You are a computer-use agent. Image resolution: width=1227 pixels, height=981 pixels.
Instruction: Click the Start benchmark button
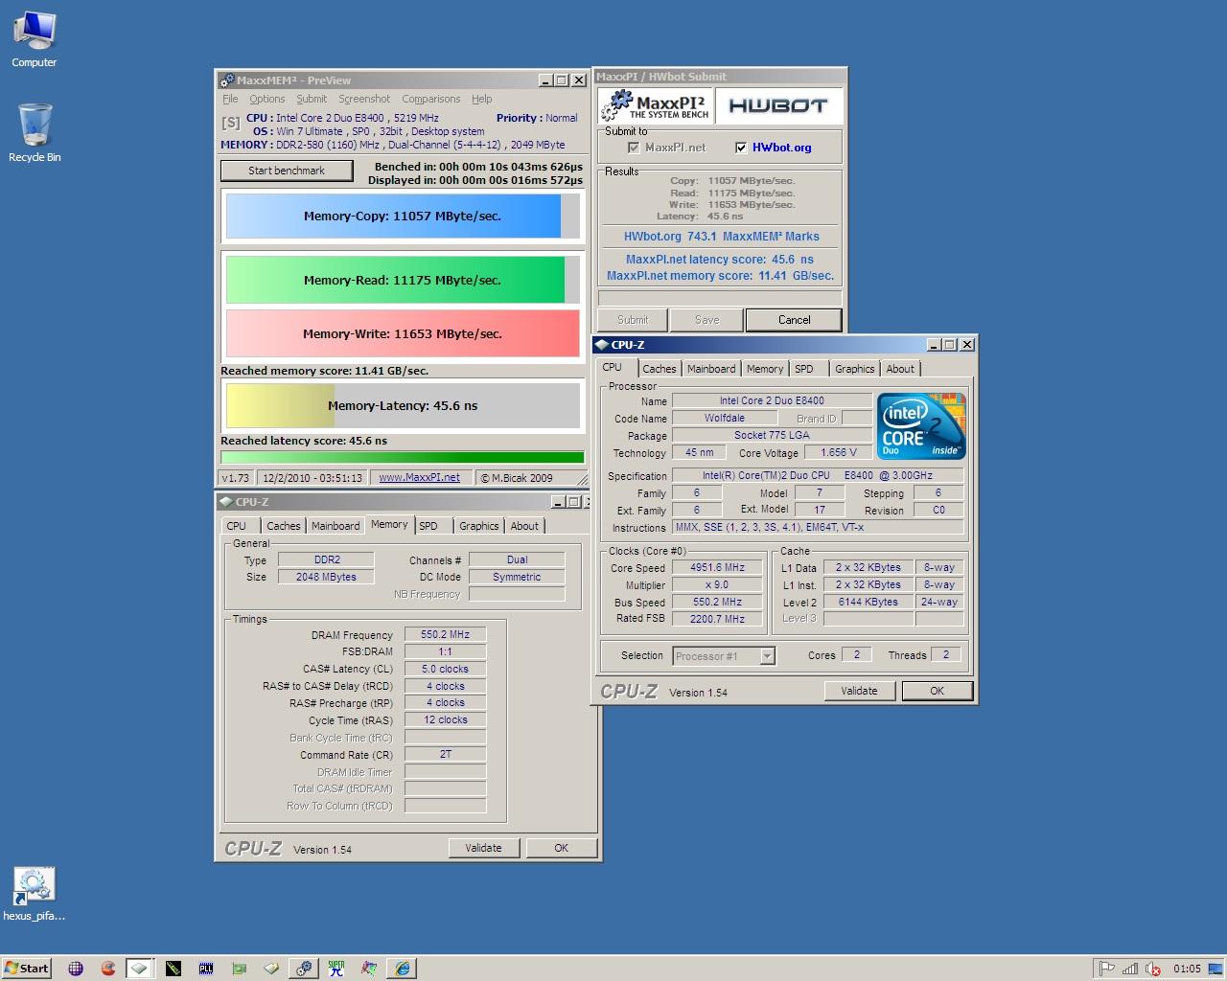tap(287, 171)
